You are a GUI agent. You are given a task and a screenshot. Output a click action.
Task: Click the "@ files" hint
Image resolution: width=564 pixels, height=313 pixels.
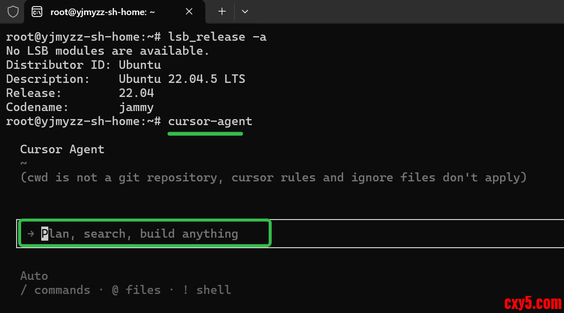coord(136,290)
